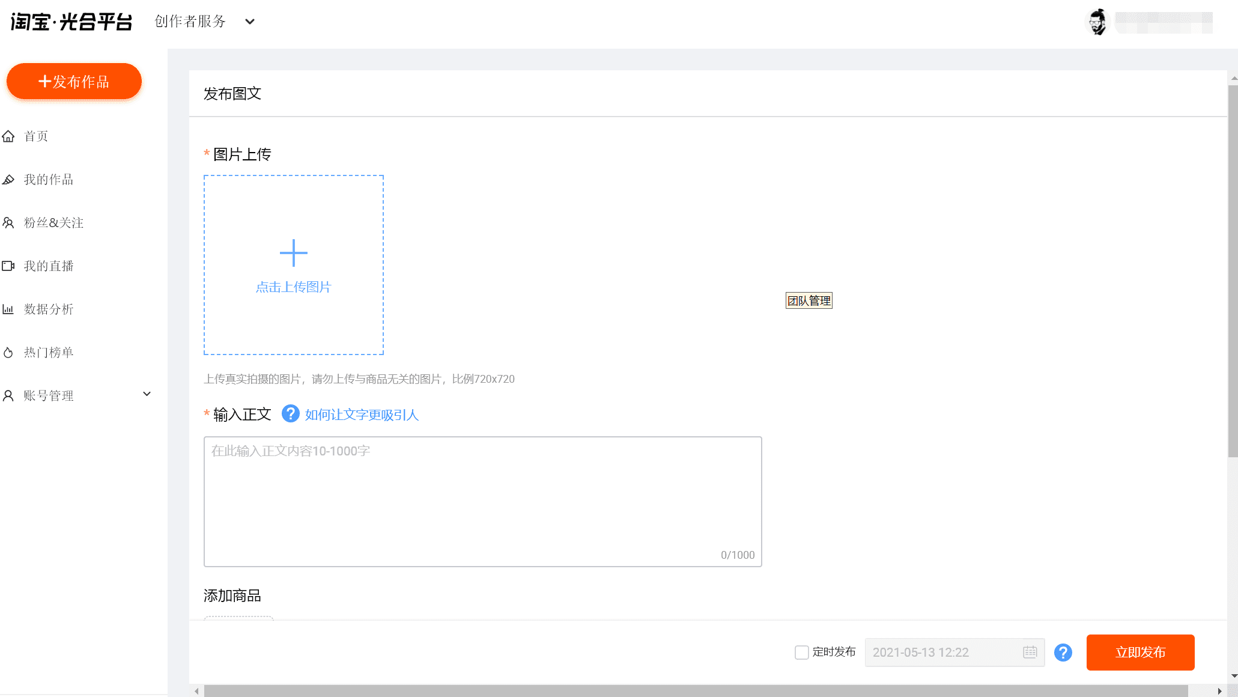Click the home house icon
The height and width of the screenshot is (697, 1238).
[x=8, y=136]
